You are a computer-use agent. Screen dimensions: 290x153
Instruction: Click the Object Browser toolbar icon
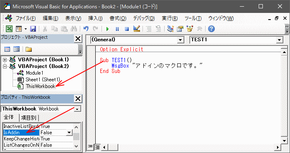tap(190, 29)
